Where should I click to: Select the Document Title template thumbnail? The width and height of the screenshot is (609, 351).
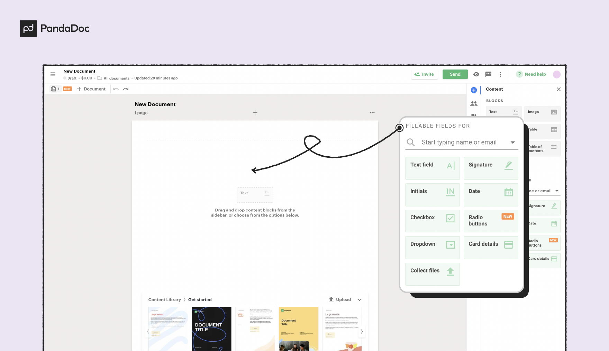tap(298, 329)
